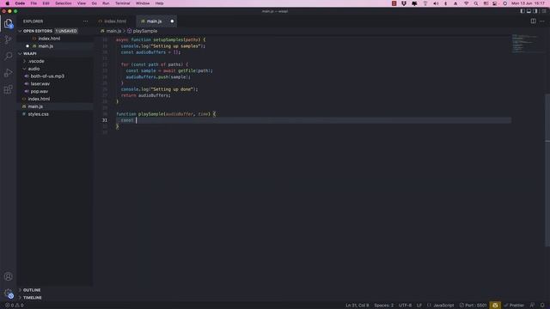Select main.js in the WAAPI file tree
This screenshot has width=550, height=309.
35,106
